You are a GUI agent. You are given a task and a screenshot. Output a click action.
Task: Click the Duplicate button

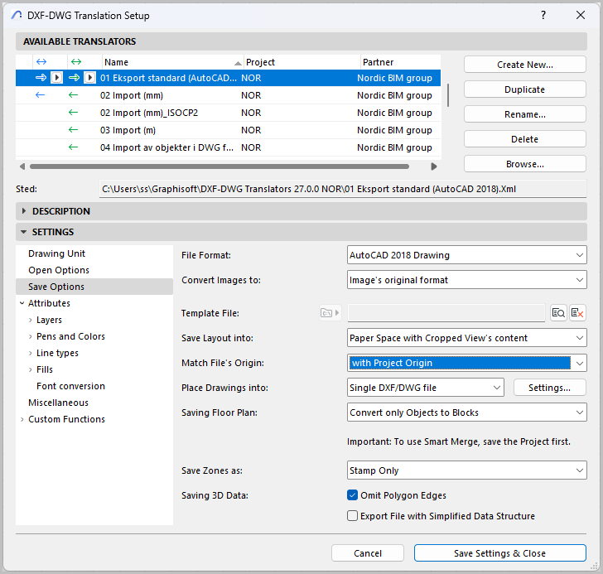(524, 89)
